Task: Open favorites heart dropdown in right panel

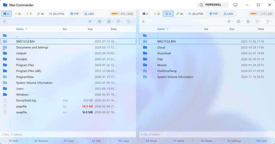Action: click(259, 21)
